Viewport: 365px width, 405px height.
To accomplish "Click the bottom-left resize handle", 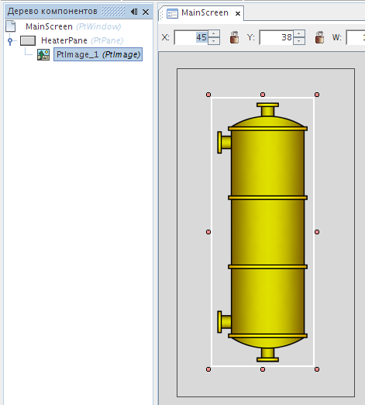I will pos(208,369).
